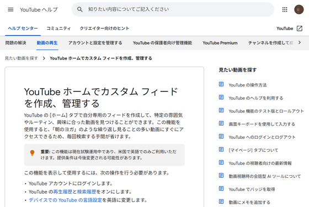Screen dimensions: 309x207
Task: Click the article icon for 動画視聴時の会話型 AI ツール
Action: (221, 176)
